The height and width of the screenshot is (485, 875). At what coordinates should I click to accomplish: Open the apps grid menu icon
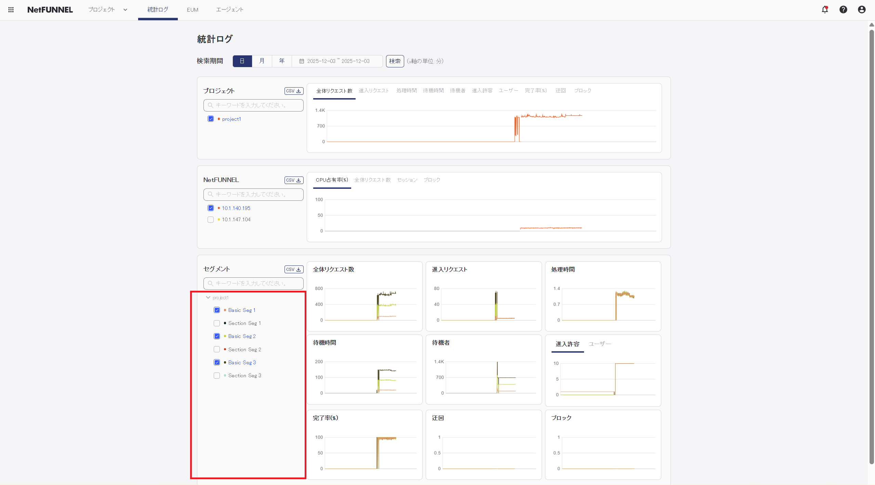(11, 10)
